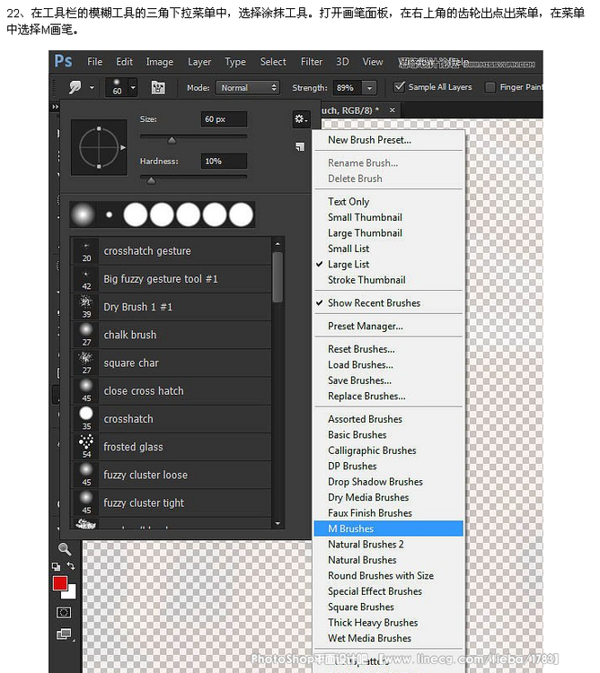Image resolution: width=600 pixels, height=673 pixels.
Task: Open the Strength slider dropdown arrow
Action: (x=369, y=88)
